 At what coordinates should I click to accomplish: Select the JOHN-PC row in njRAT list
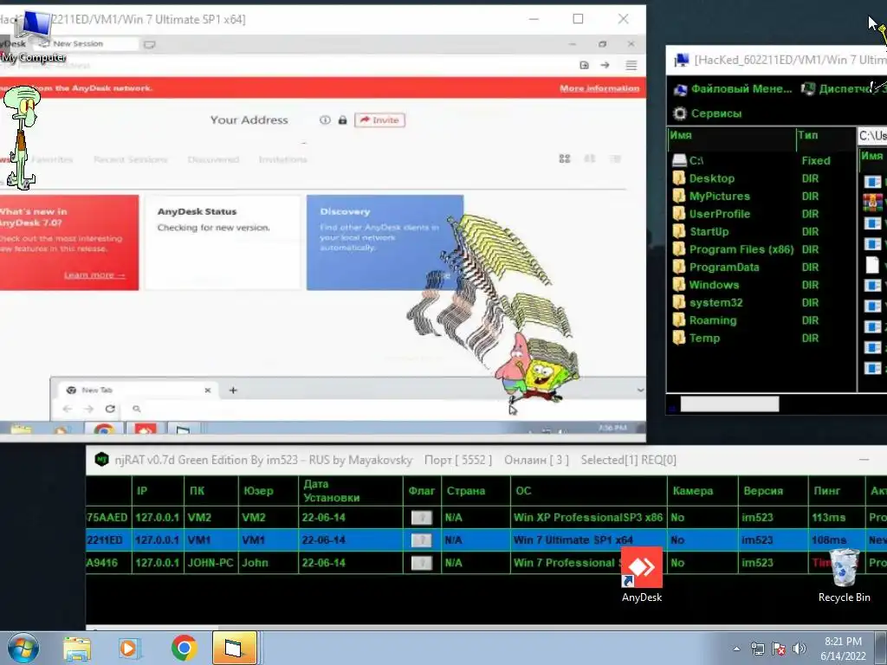(x=486, y=563)
